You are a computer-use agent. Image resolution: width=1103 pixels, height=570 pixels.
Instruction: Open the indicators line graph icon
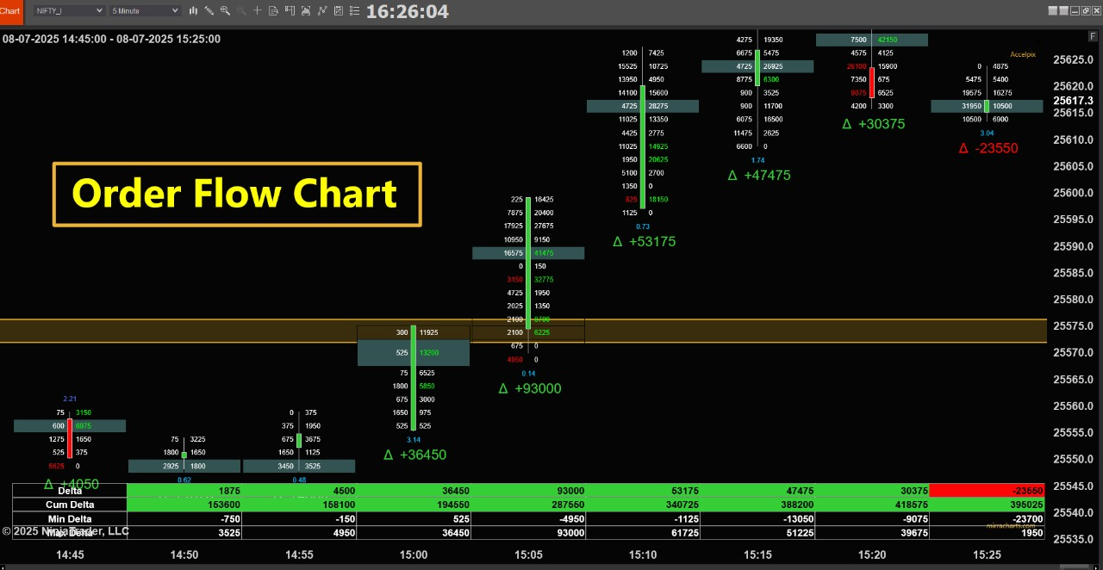point(322,10)
